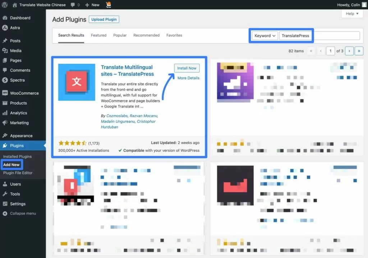Switch to the Favorites tab
The width and height of the screenshot is (368, 258).
tap(174, 35)
